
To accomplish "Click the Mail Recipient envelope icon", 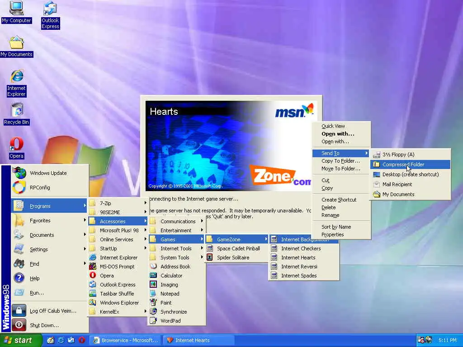I will pos(377,184).
